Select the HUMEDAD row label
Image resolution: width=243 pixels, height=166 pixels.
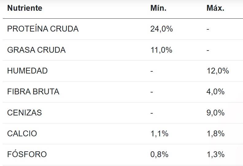[x=27, y=71]
